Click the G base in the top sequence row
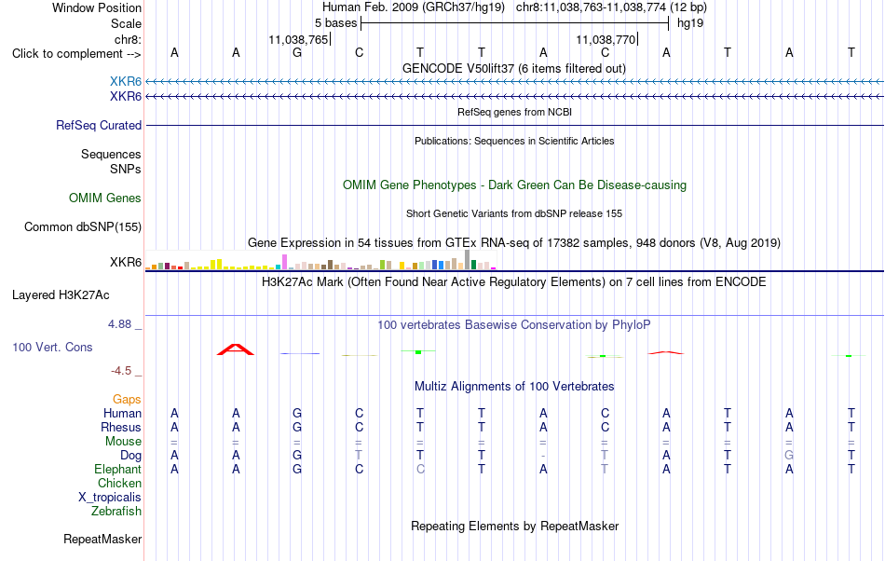This screenshot has height=561, width=885. (x=297, y=52)
